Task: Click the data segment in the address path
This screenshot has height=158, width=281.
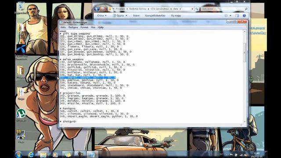Action: click(x=176, y=9)
